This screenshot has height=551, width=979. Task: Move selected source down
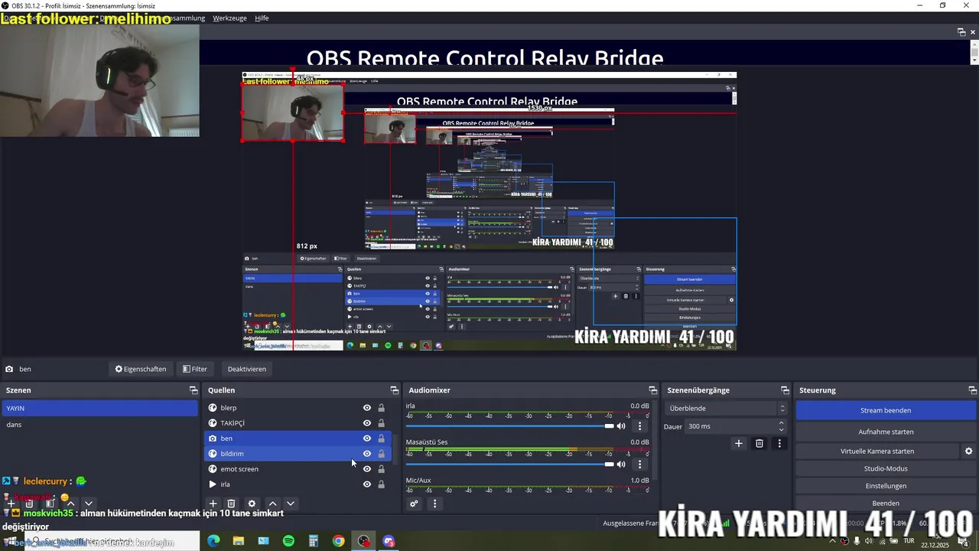coord(291,504)
